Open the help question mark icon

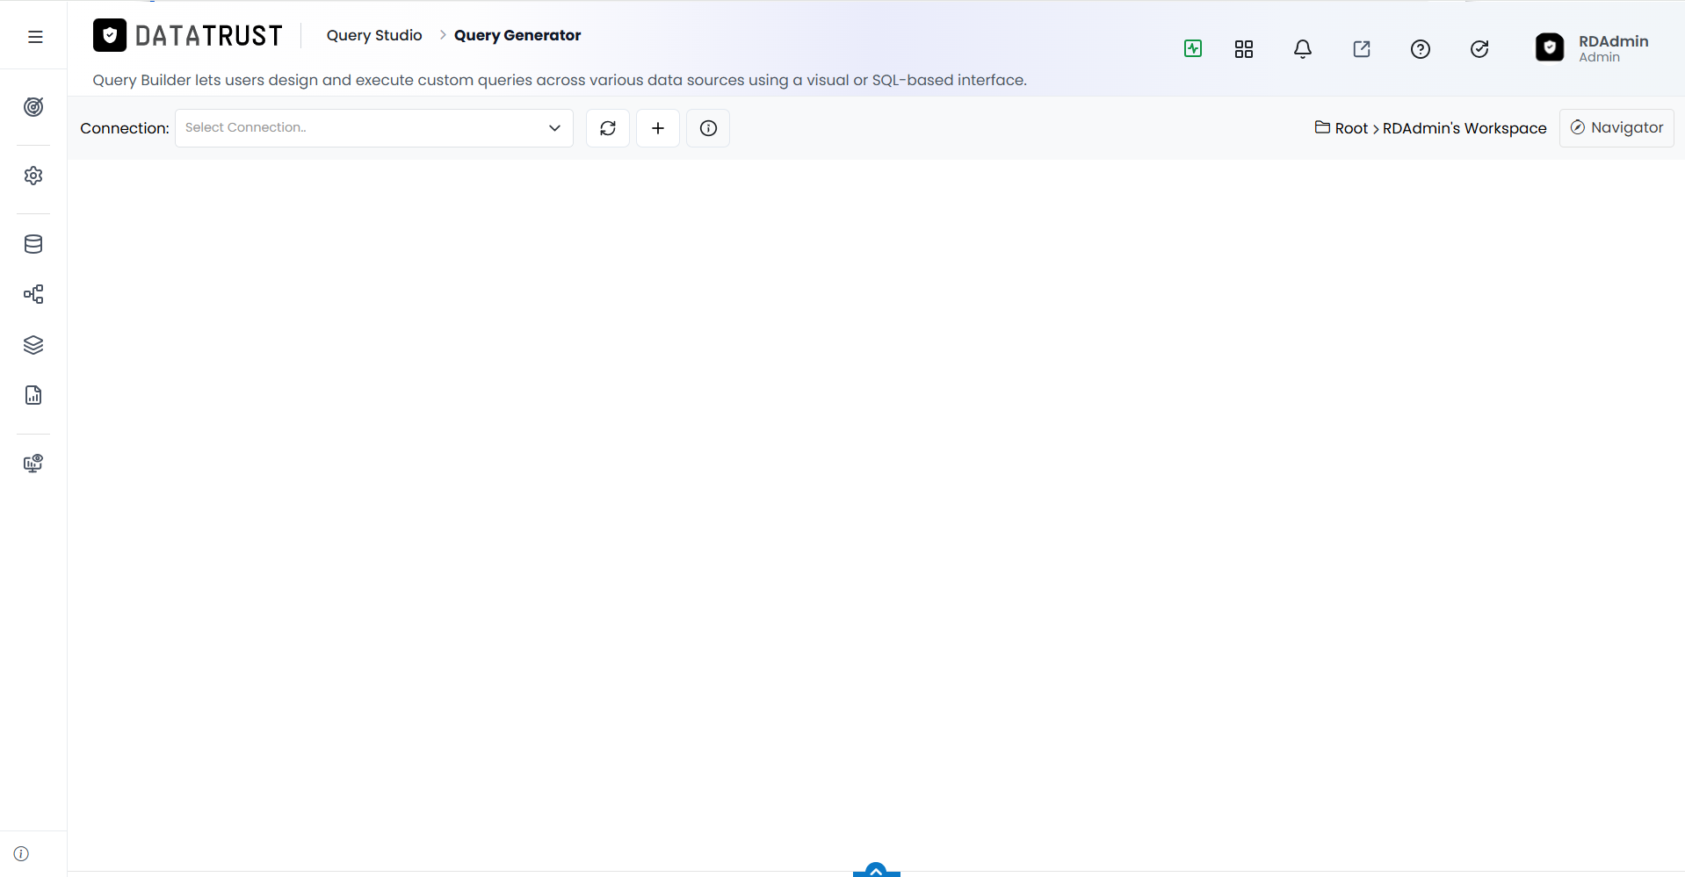coord(1421,49)
